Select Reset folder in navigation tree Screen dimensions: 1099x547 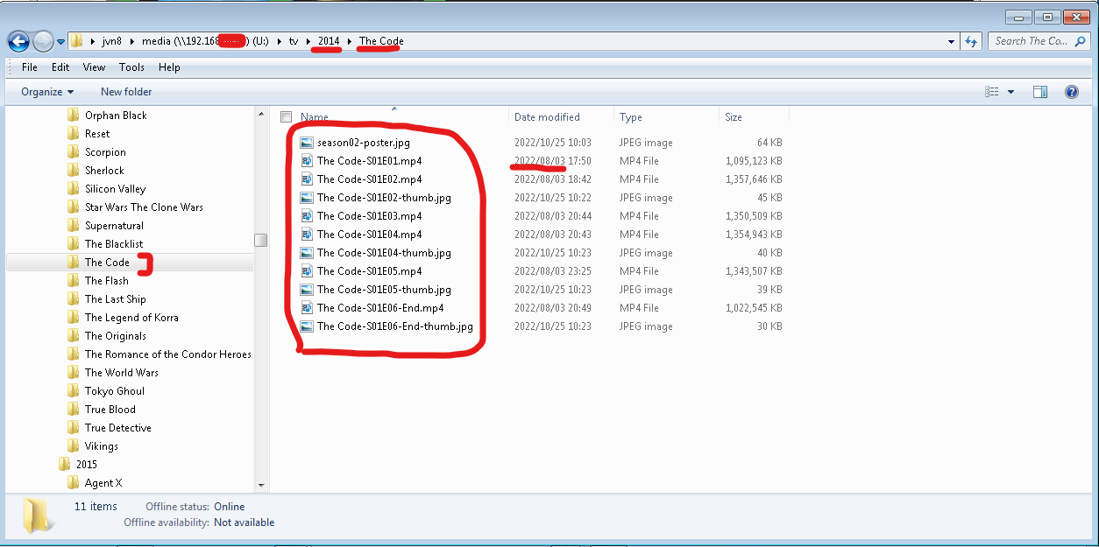pos(97,134)
